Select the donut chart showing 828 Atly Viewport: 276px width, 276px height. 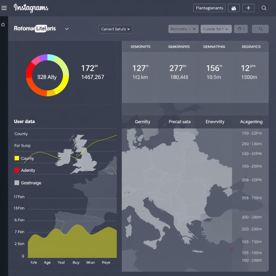coord(47,75)
